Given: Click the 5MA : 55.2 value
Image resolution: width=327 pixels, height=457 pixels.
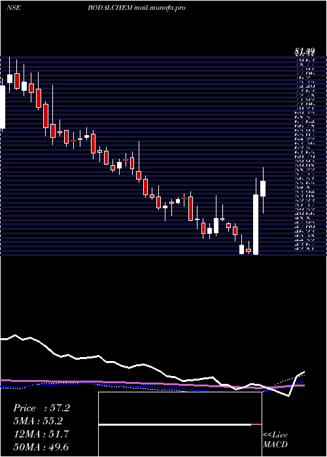Looking at the screenshot, I should coord(38,421).
